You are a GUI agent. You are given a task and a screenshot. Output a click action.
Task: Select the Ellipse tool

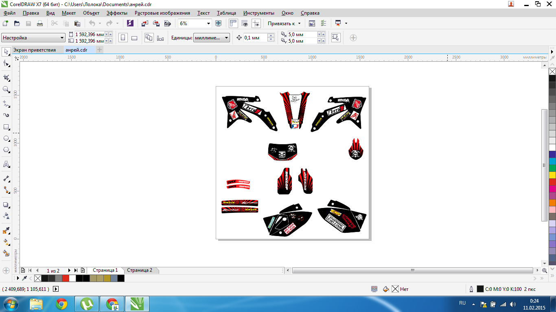[6, 139]
